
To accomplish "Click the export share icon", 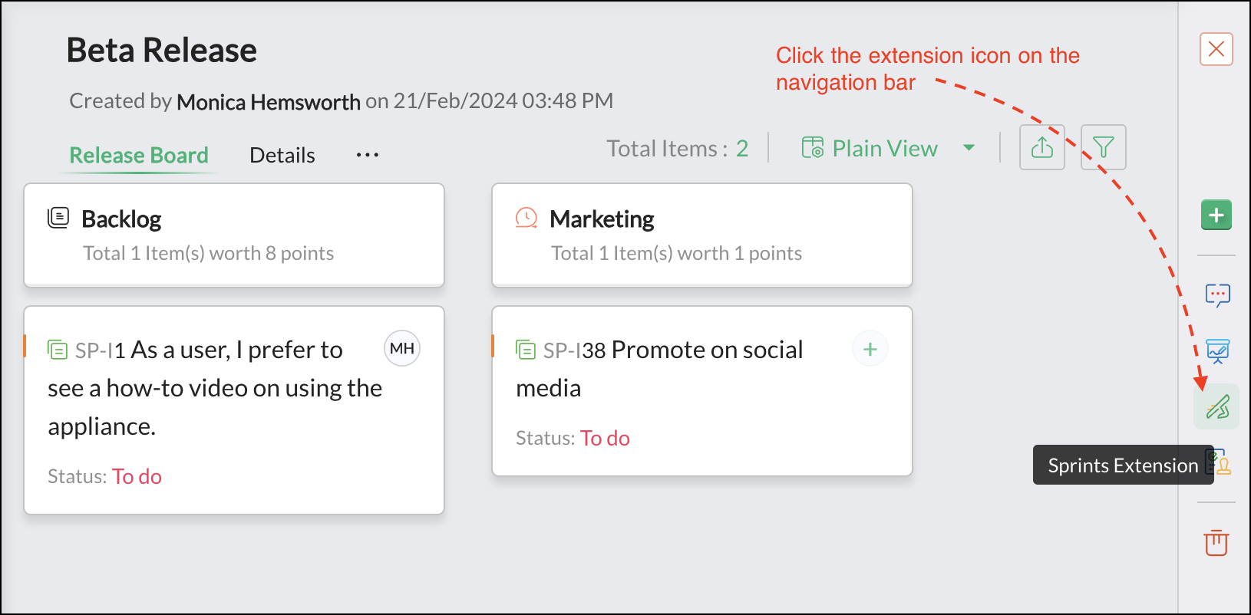I will (1041, 147).
